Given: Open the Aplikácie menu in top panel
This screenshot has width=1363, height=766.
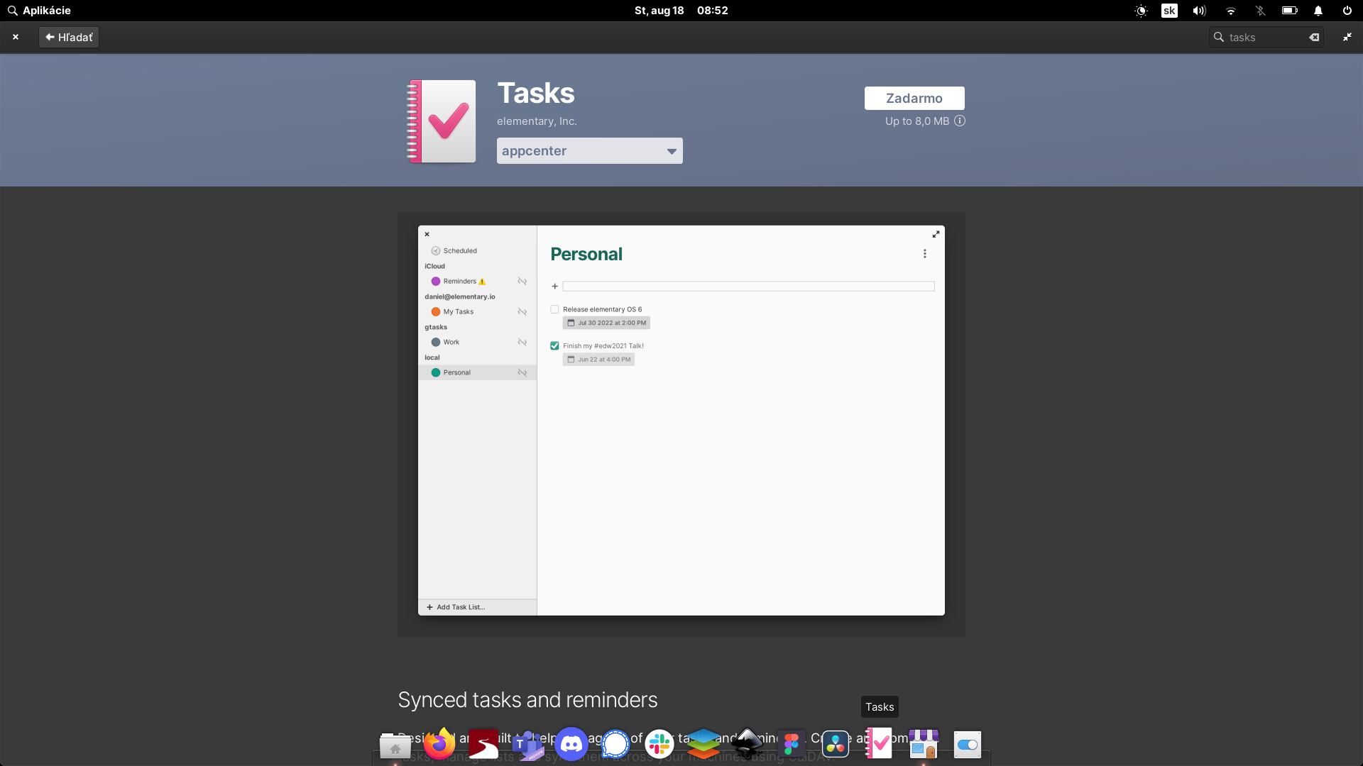Looking at the screenshot, I should pos(39,11).
